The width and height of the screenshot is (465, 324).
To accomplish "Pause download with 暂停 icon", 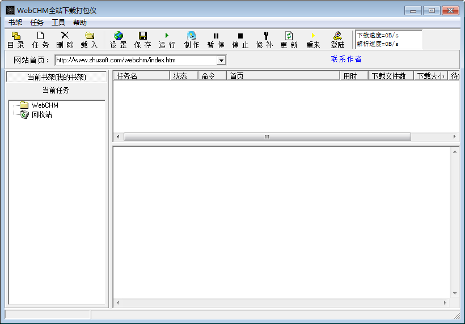I will tap(216, 40).
